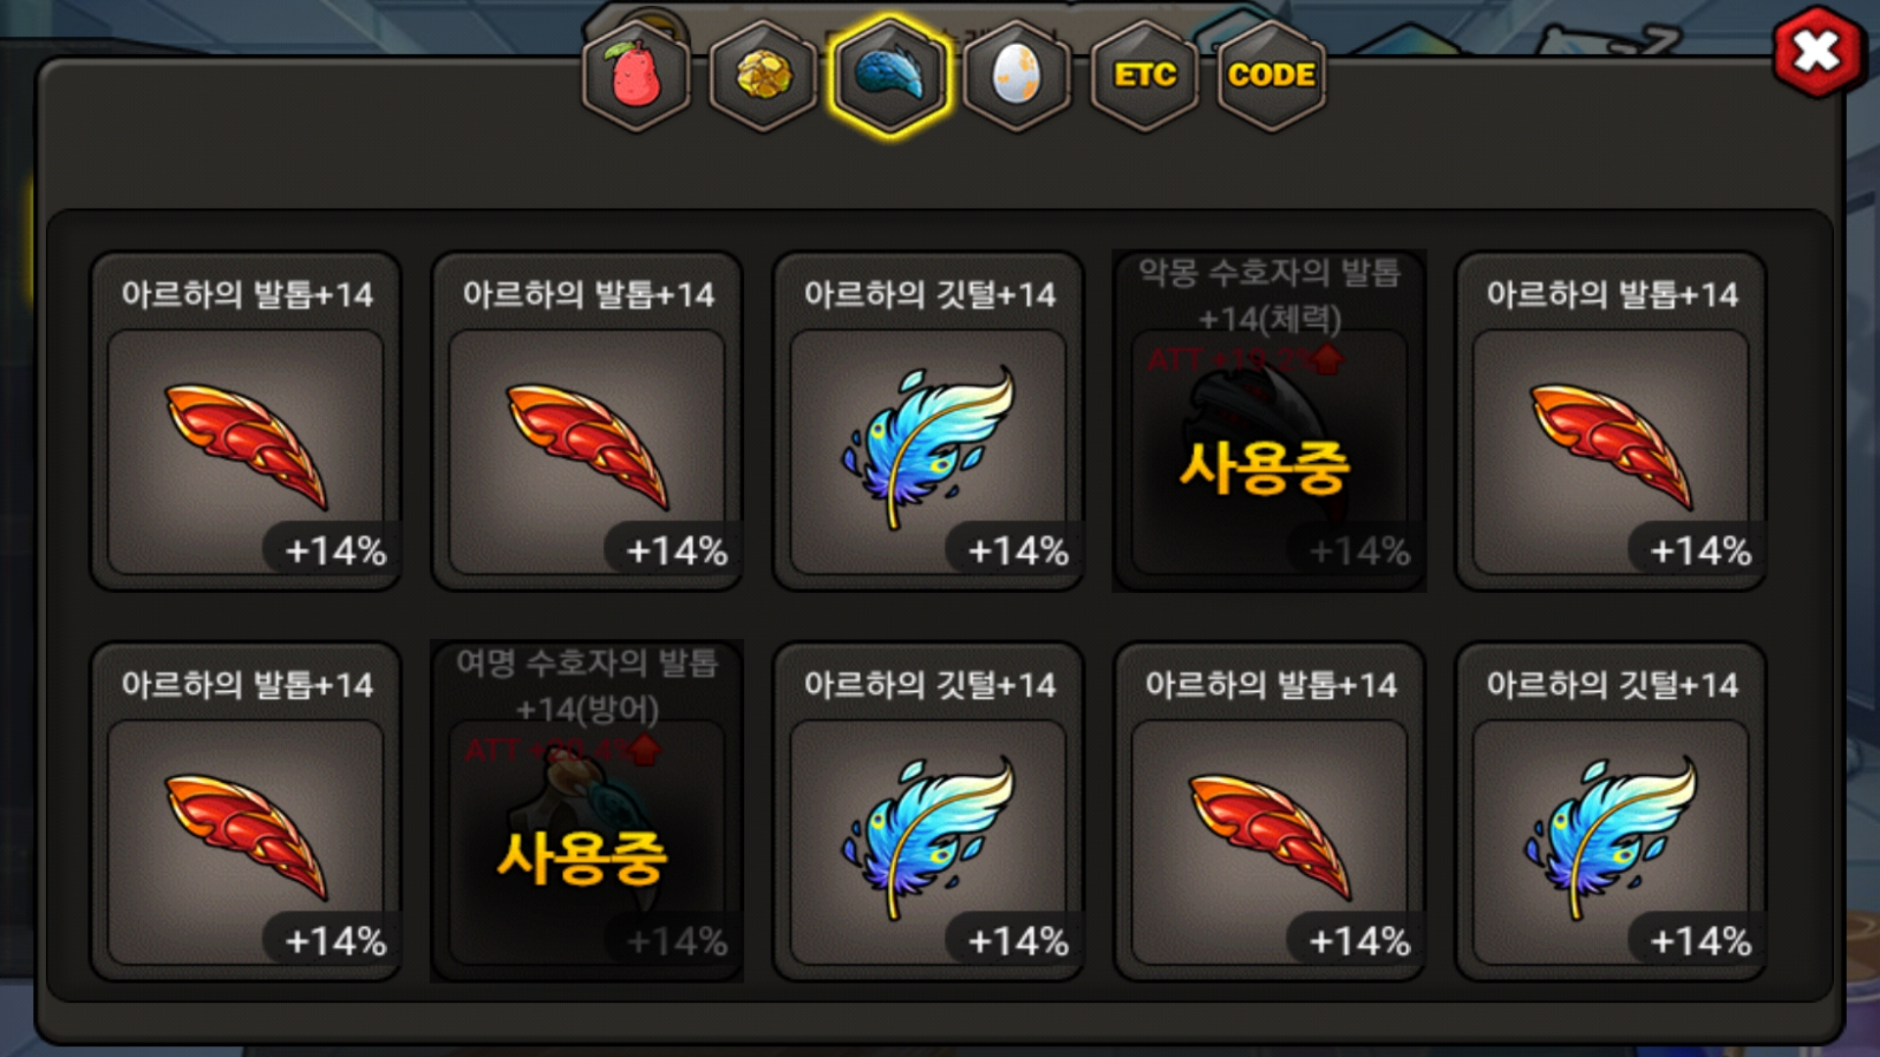Click the 사용중 label on dawn guardian claw
The height and width of the screenshot is (1057, 1880).
click(x=582, y=858)
